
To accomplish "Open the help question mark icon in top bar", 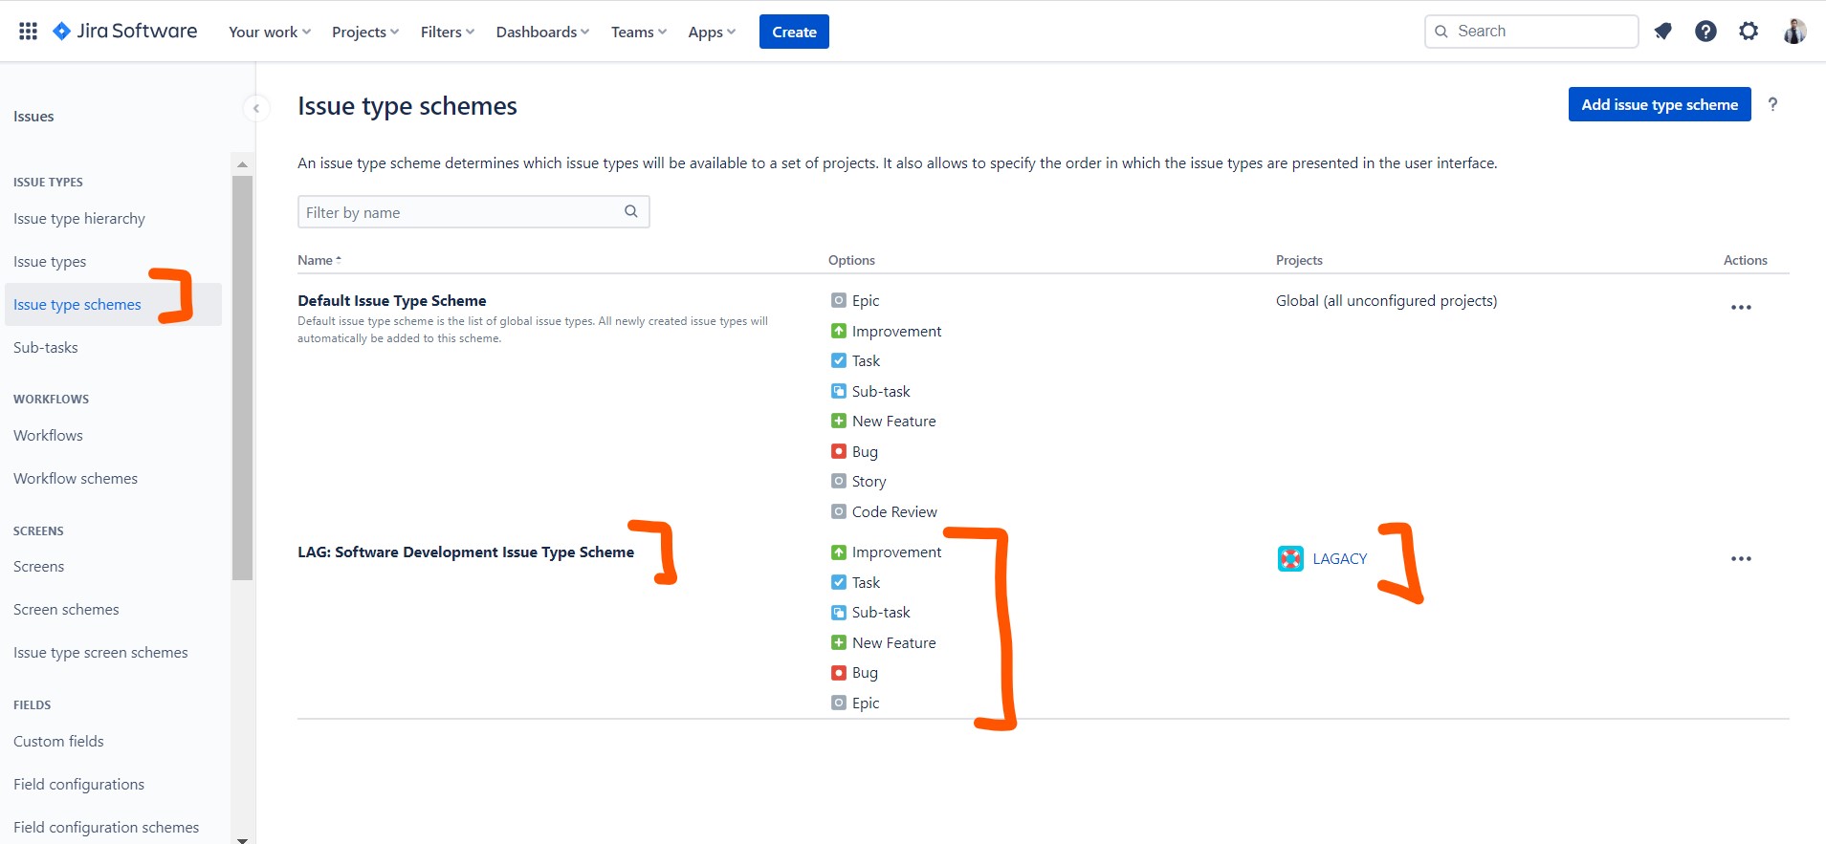I will [1705, 32].
